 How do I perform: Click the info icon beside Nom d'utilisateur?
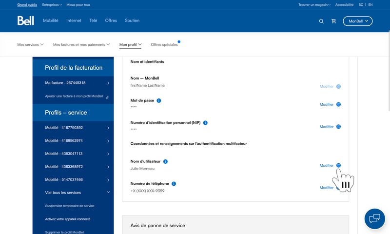pyautogui.click(x=165, y=162)
